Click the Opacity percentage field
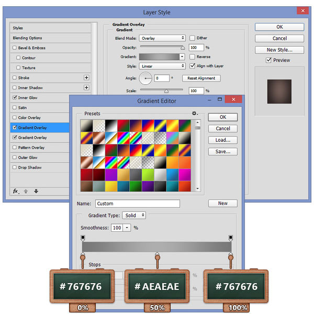Screen dimensions: 314x314 coord(196,48)
